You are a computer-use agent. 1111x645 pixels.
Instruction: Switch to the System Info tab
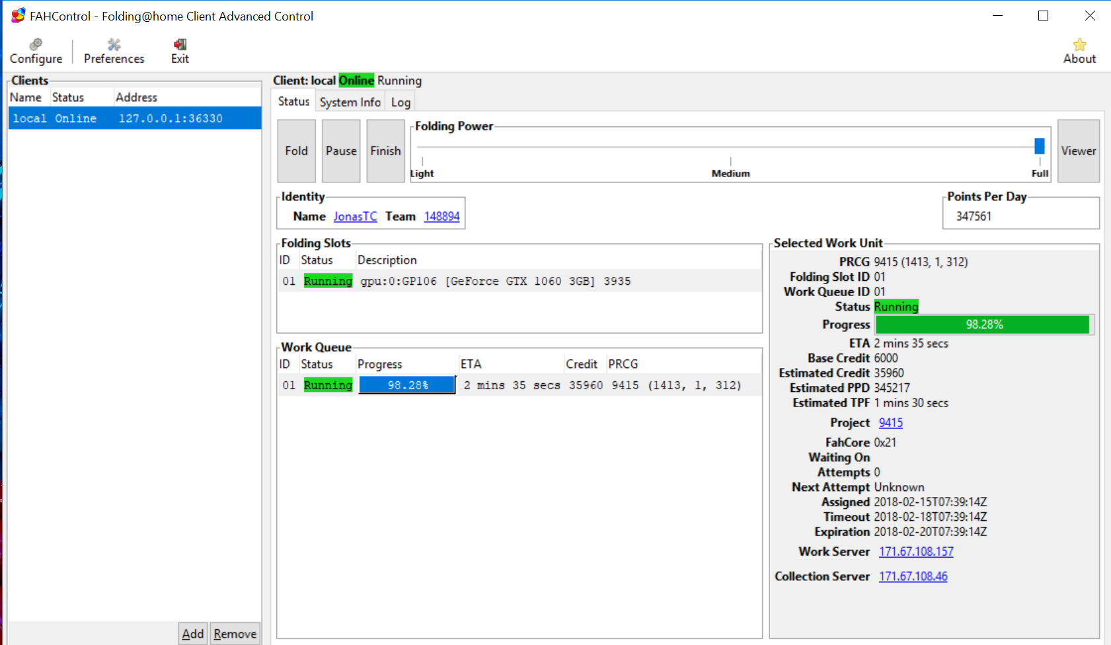point(350,102)
